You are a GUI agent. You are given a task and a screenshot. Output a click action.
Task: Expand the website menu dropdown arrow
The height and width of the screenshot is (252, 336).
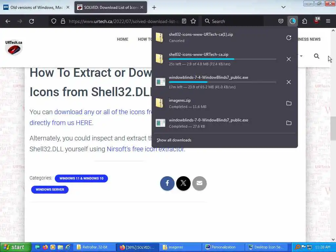pyautogui.click(x=301, y=56)
